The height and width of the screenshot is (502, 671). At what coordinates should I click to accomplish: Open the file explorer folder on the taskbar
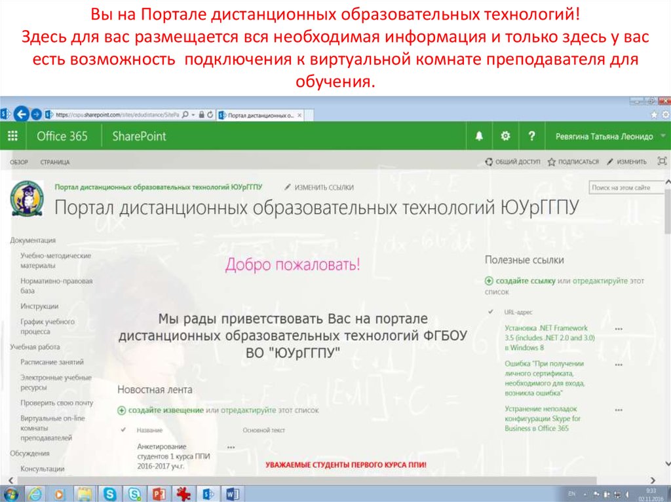[x=85, y=494]
